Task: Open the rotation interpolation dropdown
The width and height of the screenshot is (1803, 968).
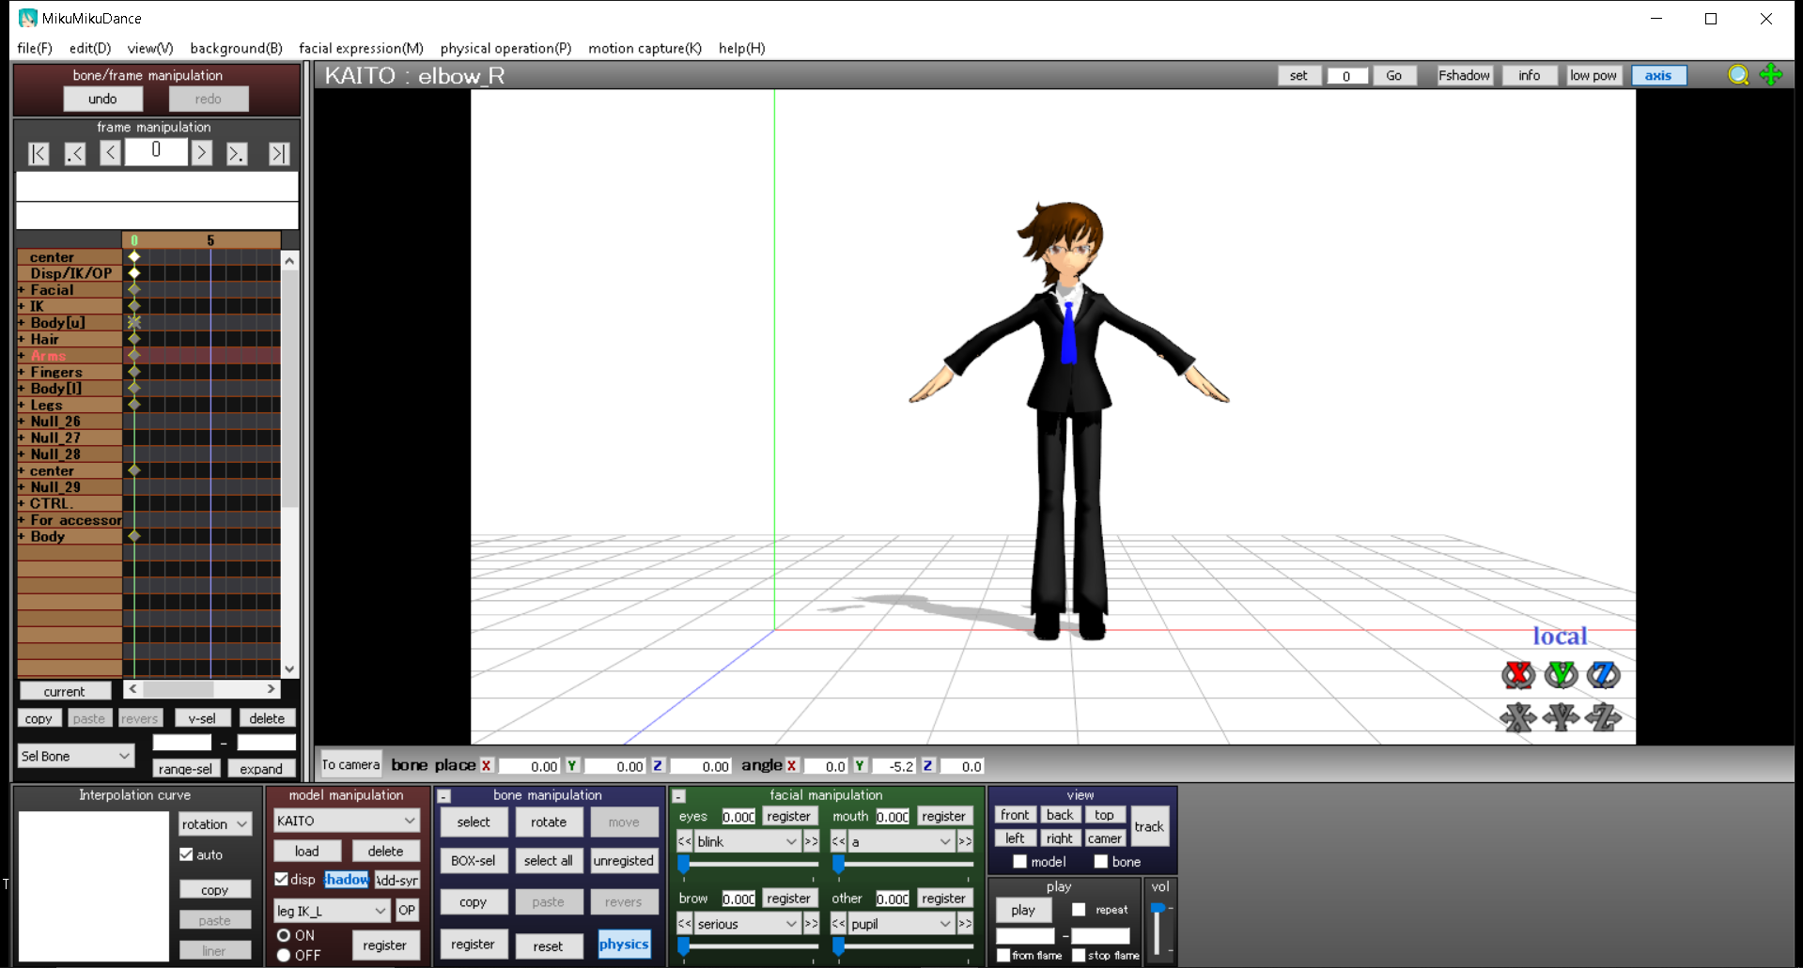Action: (215, 824)
